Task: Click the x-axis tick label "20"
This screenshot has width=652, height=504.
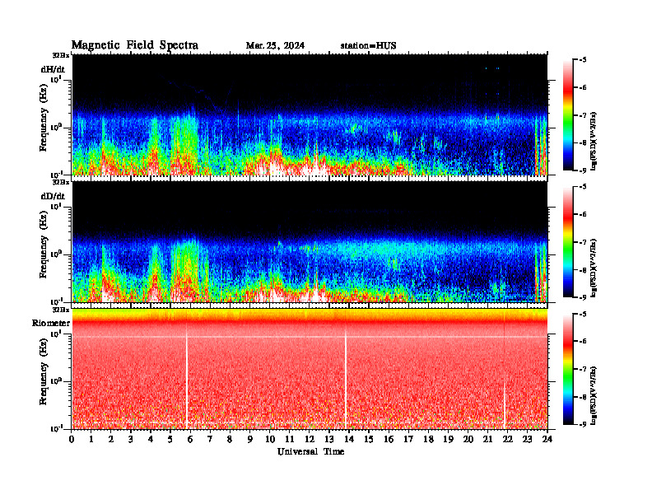Action: coord(468,439)
